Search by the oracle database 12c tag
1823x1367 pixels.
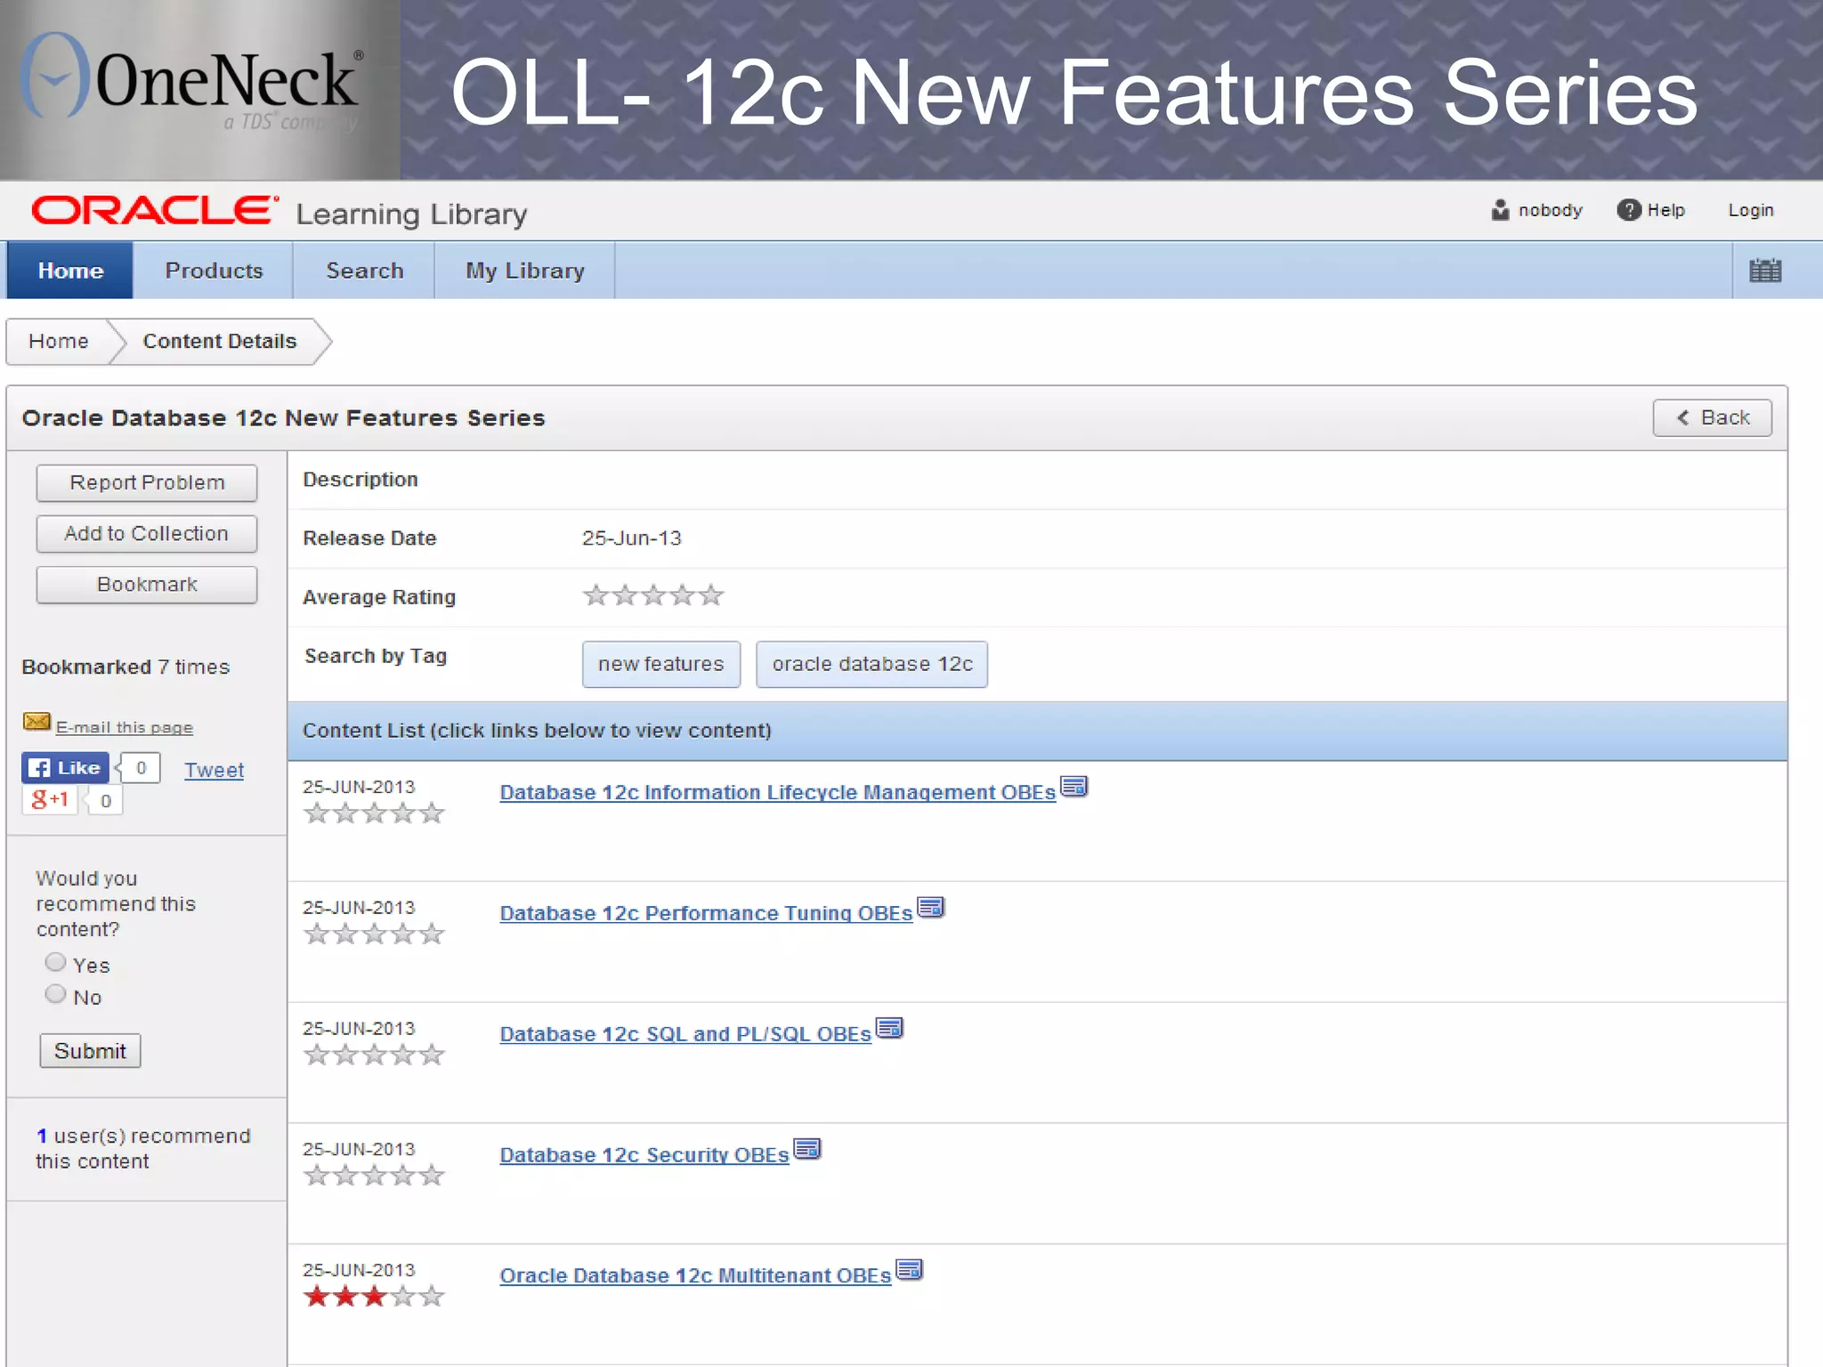point(872,664)
